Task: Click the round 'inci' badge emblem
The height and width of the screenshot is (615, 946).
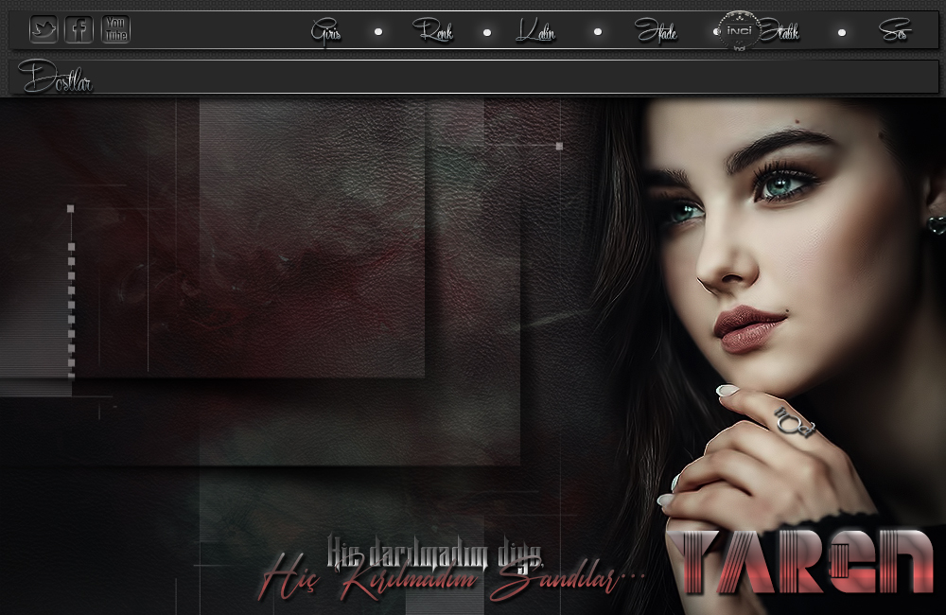Action: click(x=739, y=31)
